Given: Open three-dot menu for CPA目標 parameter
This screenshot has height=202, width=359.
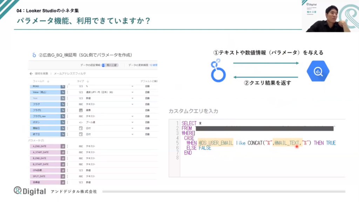Looking at the screenshot, I should [x=67, y=170].
